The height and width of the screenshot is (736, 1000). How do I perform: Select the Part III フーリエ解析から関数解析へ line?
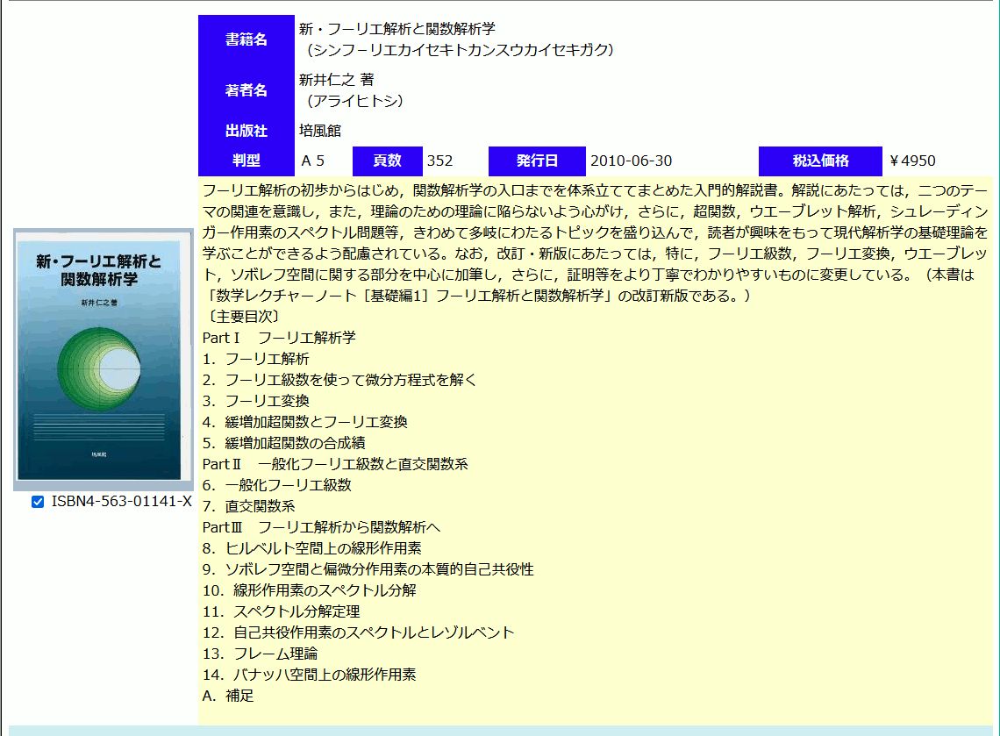[x=321, y=527]
